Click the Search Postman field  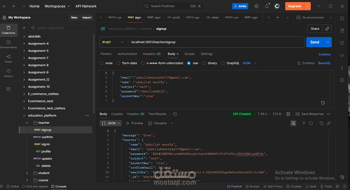[x=173, y=6]
